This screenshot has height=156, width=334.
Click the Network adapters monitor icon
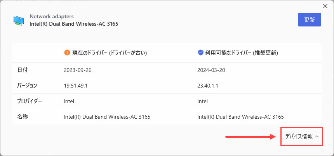19,21
